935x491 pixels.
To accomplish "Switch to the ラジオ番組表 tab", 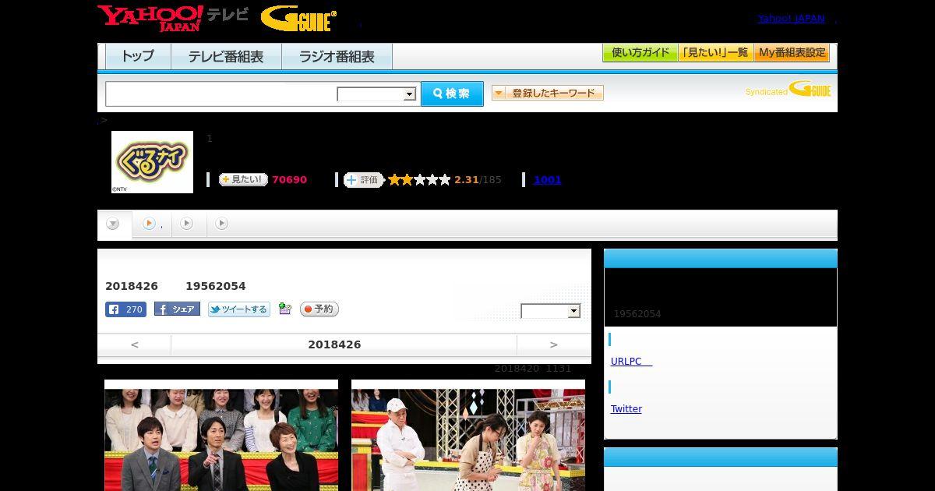I will 337,57.
